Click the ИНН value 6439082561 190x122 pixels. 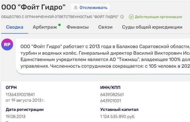coord(112,95)
